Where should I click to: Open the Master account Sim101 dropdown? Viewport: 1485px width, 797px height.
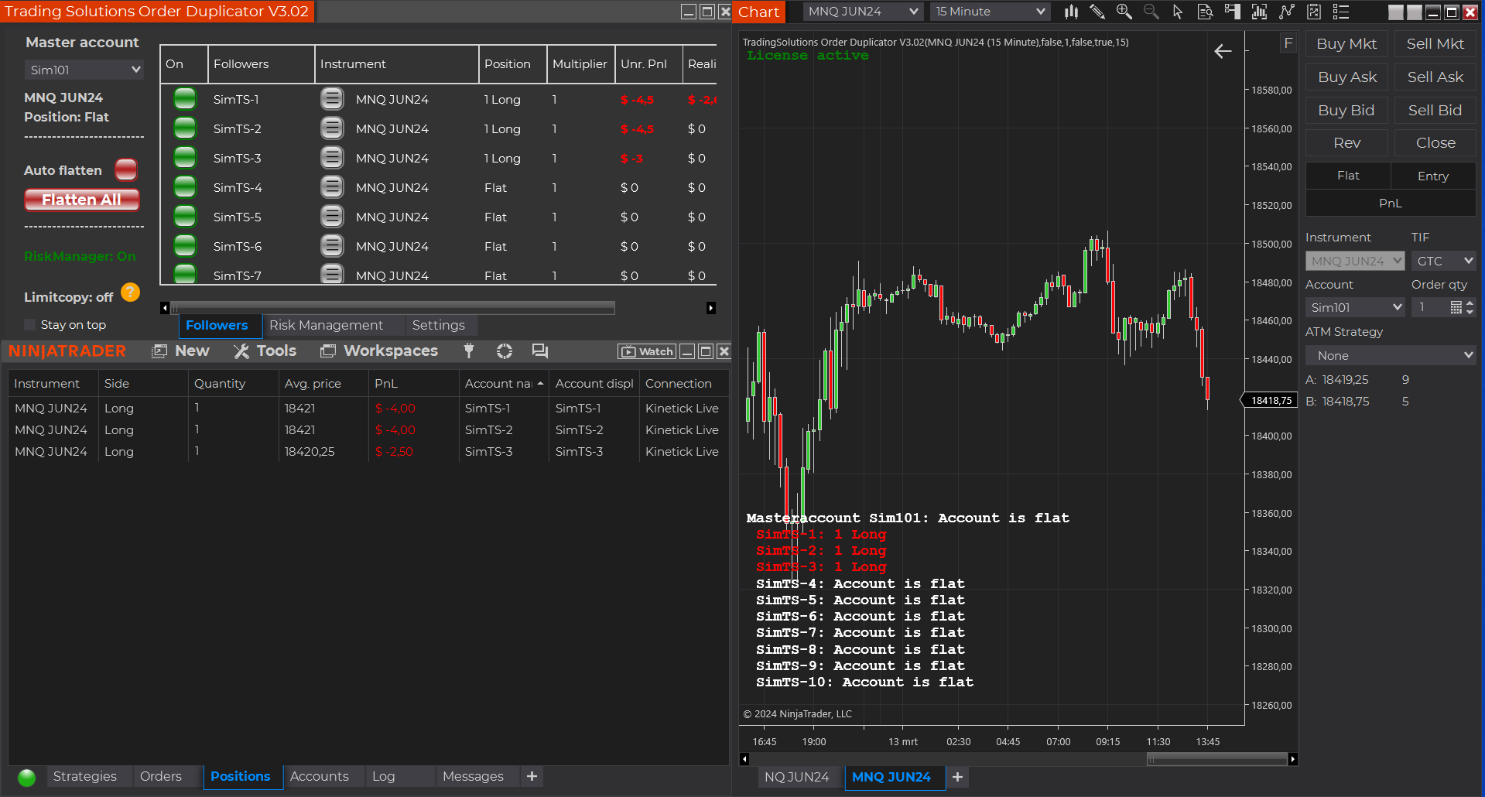84,70
